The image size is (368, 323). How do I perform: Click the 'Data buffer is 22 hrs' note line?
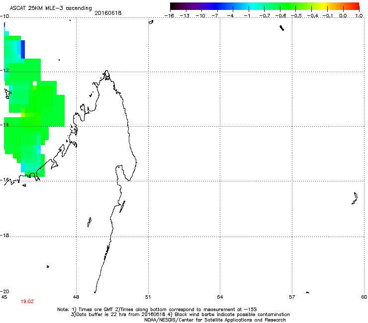[180, 315]
